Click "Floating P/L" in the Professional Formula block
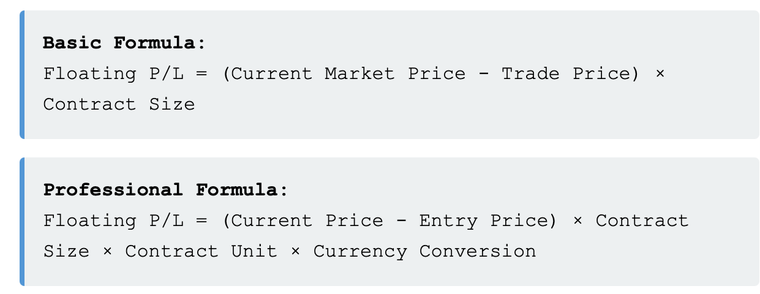The image size is (760, 294). pyautogui.click(x=113, y=221)
